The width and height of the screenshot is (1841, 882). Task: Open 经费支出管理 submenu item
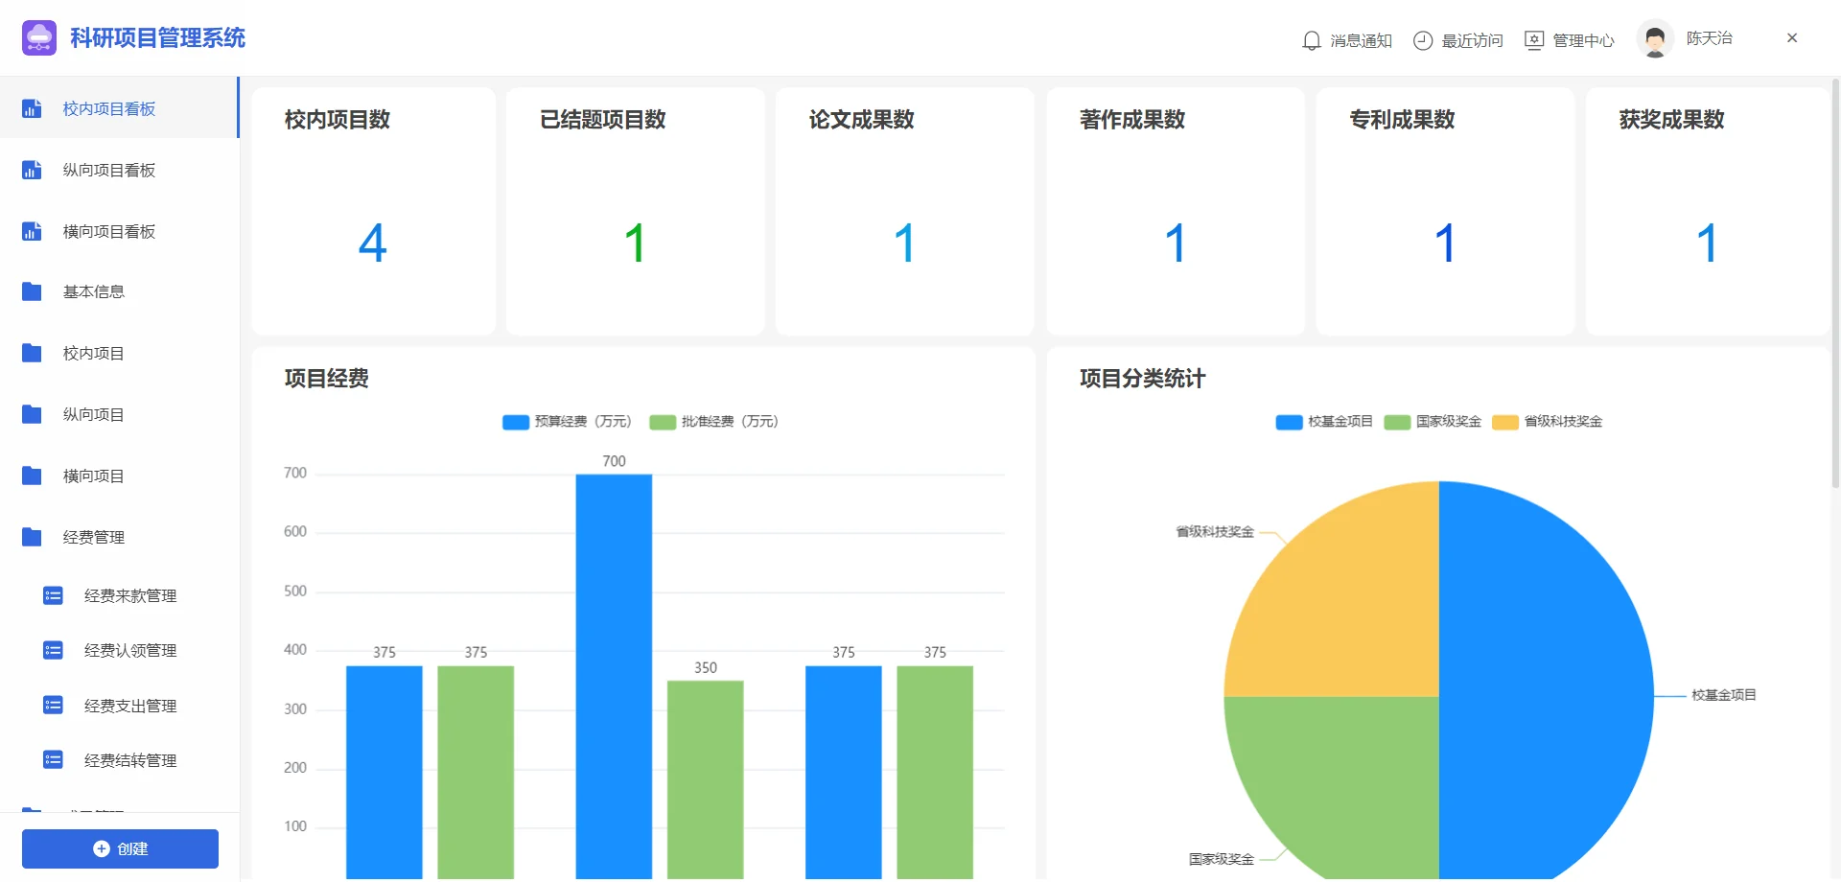click(x=119, y=706)
